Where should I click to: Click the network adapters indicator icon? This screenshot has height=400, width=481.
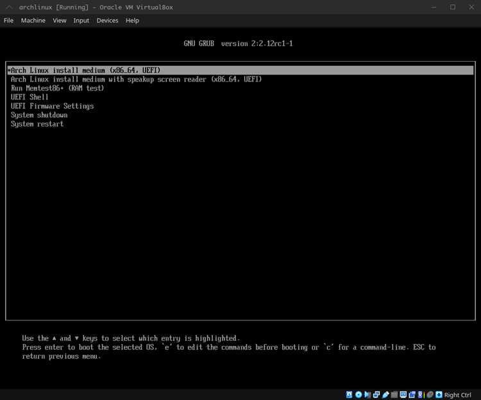click(x=376, y=394)
